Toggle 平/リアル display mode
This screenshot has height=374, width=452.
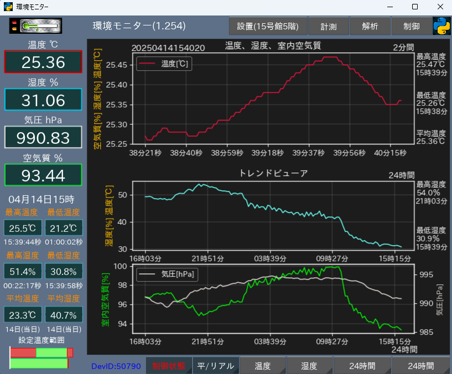216,366
